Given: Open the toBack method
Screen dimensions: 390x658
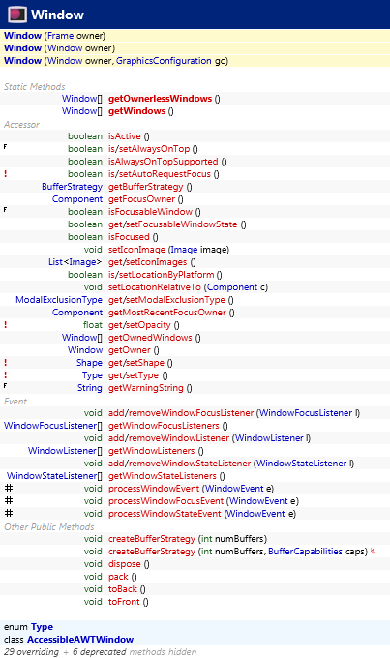Looking at the screenshot, I should [123, 589].
